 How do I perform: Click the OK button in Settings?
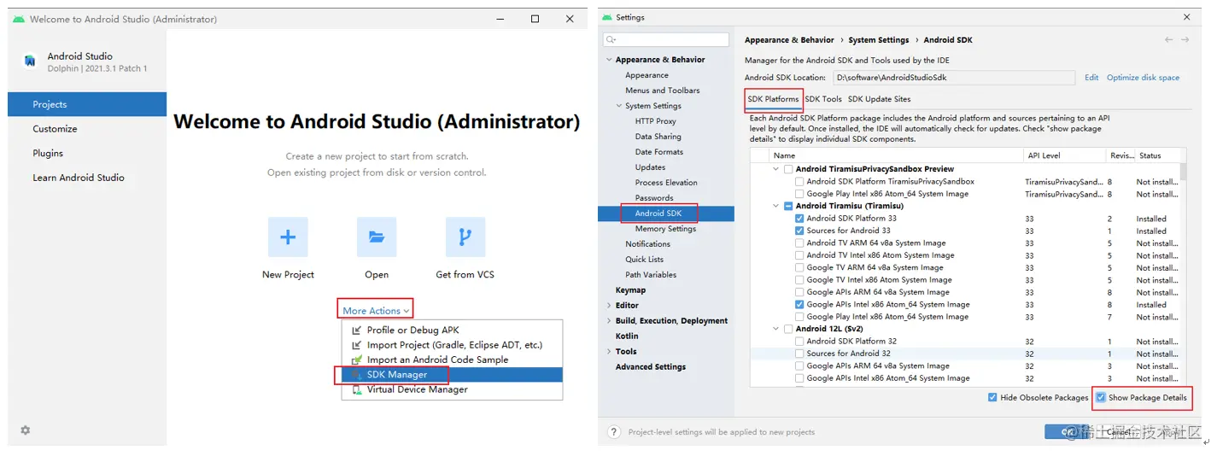[1068, 432]
